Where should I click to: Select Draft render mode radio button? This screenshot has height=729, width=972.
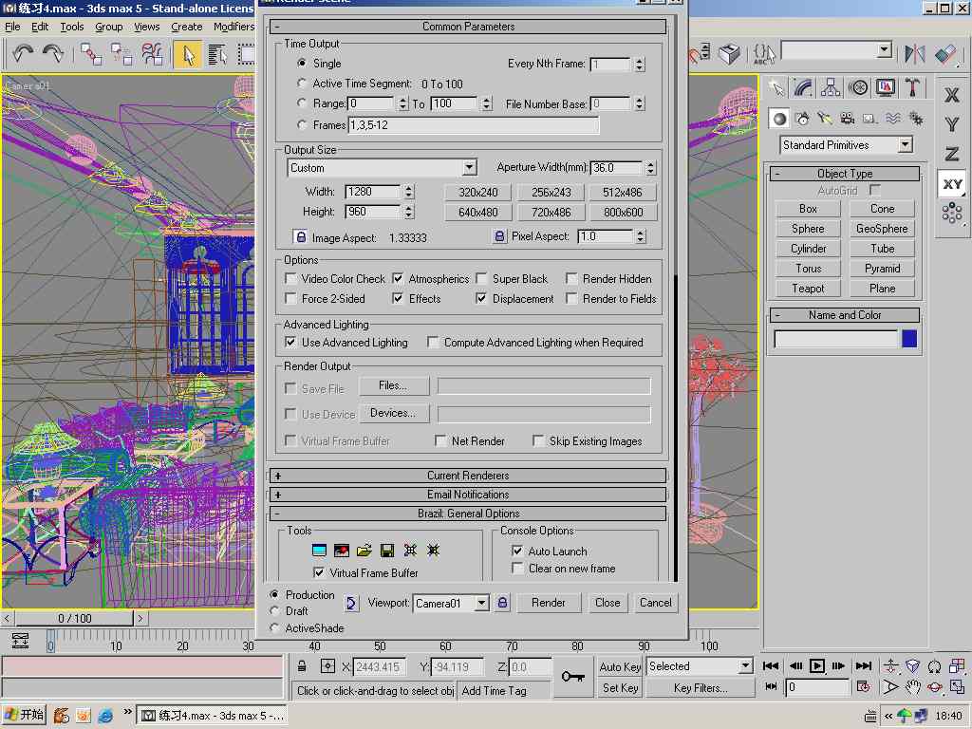(x=274, y=610)
